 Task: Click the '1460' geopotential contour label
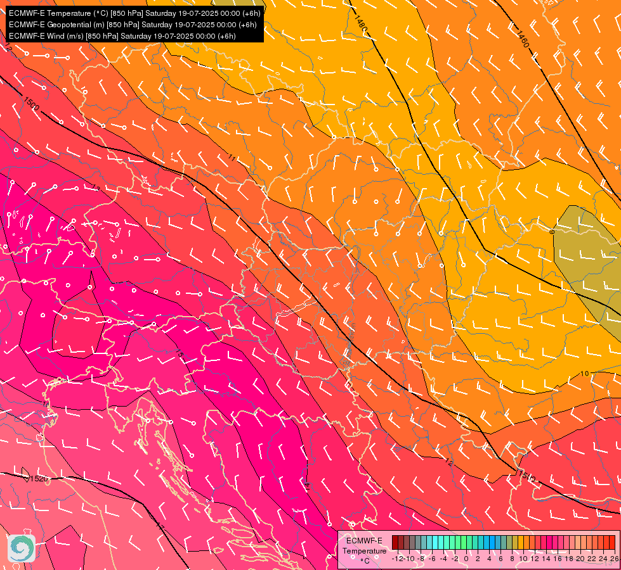click(523, 39)
